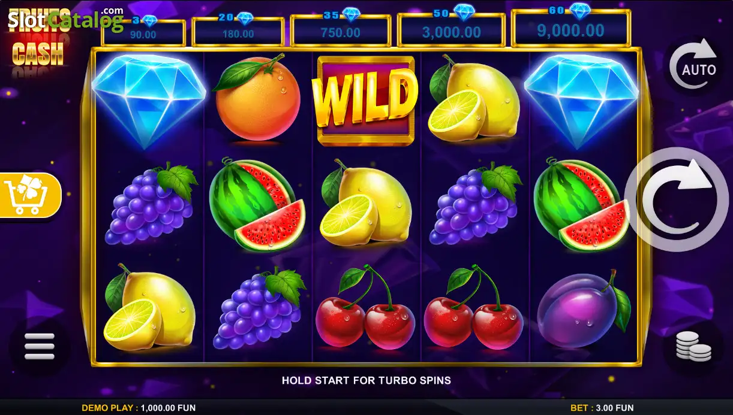Click the SlotCatalog.com logo
Image resolution: width=733 pixels, height=415 pixels.
(x=66, y=19)
